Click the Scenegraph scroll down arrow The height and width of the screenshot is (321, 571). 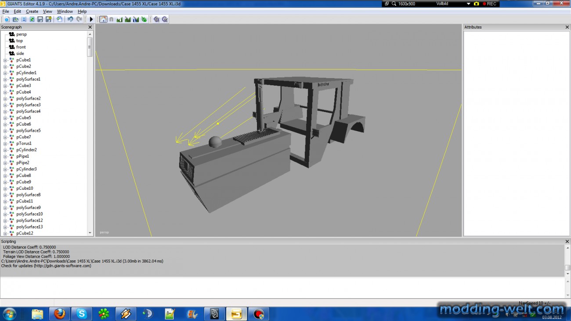(x=90, y=233)
